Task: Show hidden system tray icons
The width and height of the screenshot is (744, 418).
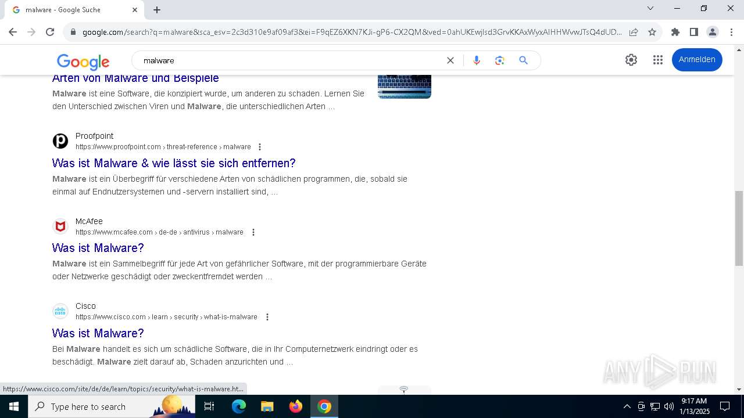Action: pos(627,406)
